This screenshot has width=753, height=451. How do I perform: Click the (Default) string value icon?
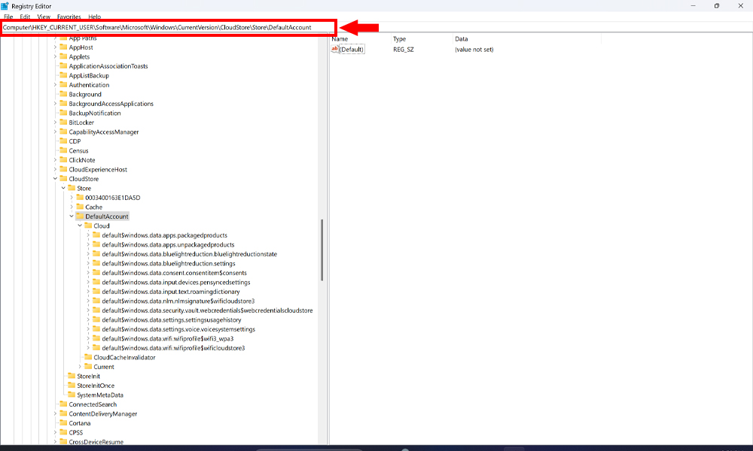coord(335,50)
